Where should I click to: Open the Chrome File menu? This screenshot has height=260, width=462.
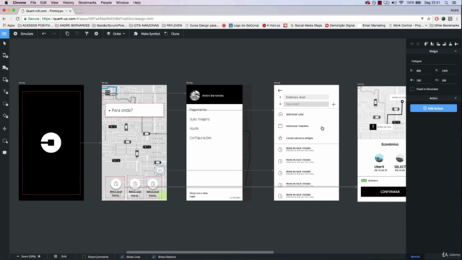pyautogui.click(x=33, y=3)
